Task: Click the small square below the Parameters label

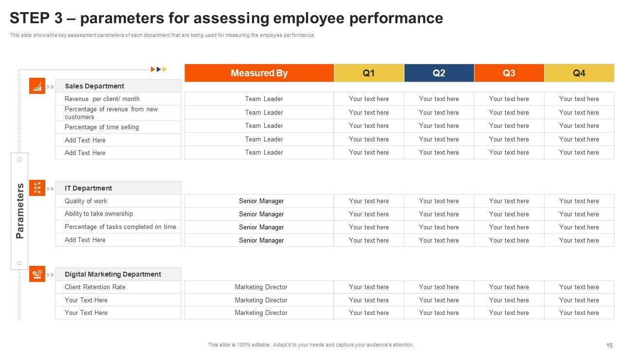Action: 19,263
